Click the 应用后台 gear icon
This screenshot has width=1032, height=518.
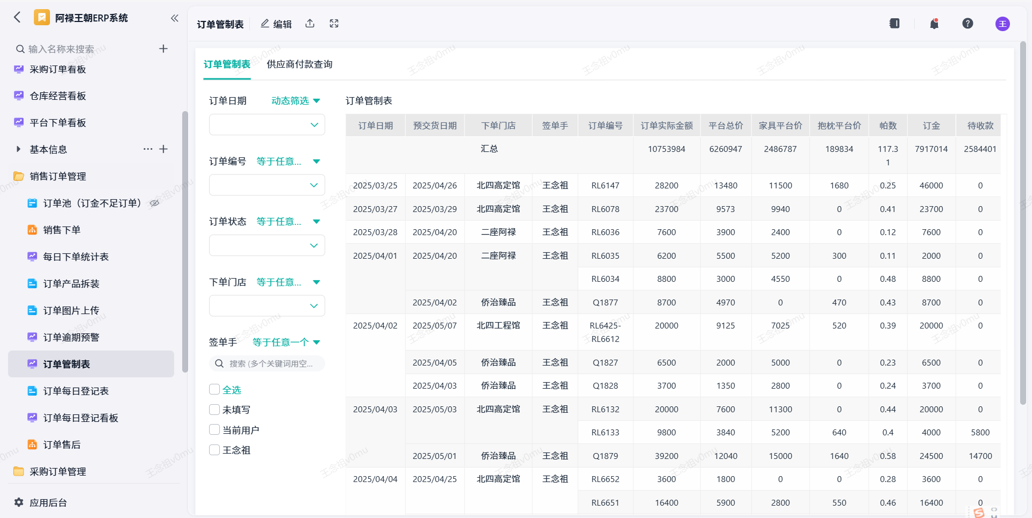pos(19,502)
